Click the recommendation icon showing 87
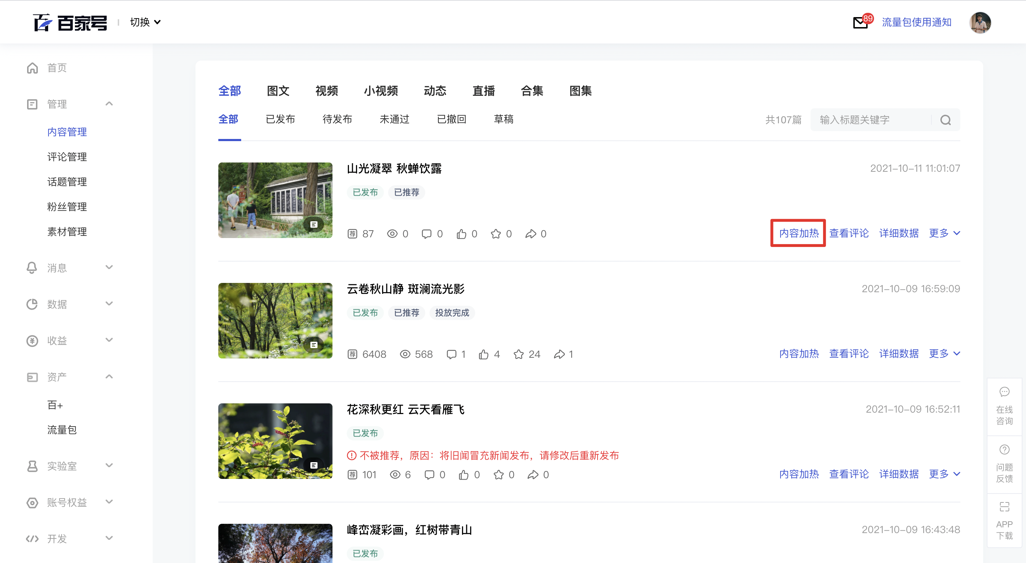This screenshot has width=1026, height=563. tap(352, 234)
